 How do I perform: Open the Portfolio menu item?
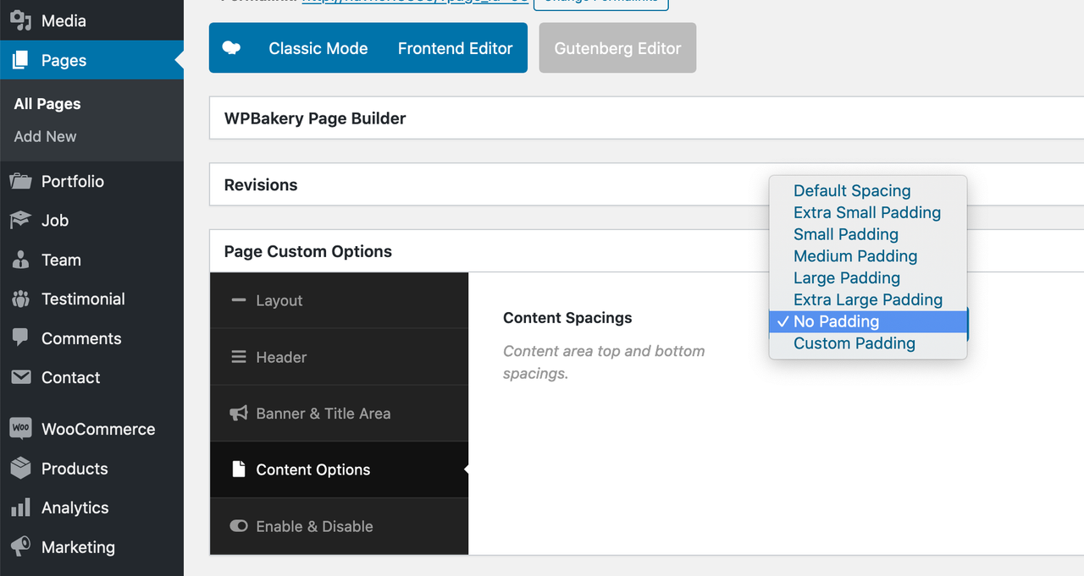(x=91, y=181)
